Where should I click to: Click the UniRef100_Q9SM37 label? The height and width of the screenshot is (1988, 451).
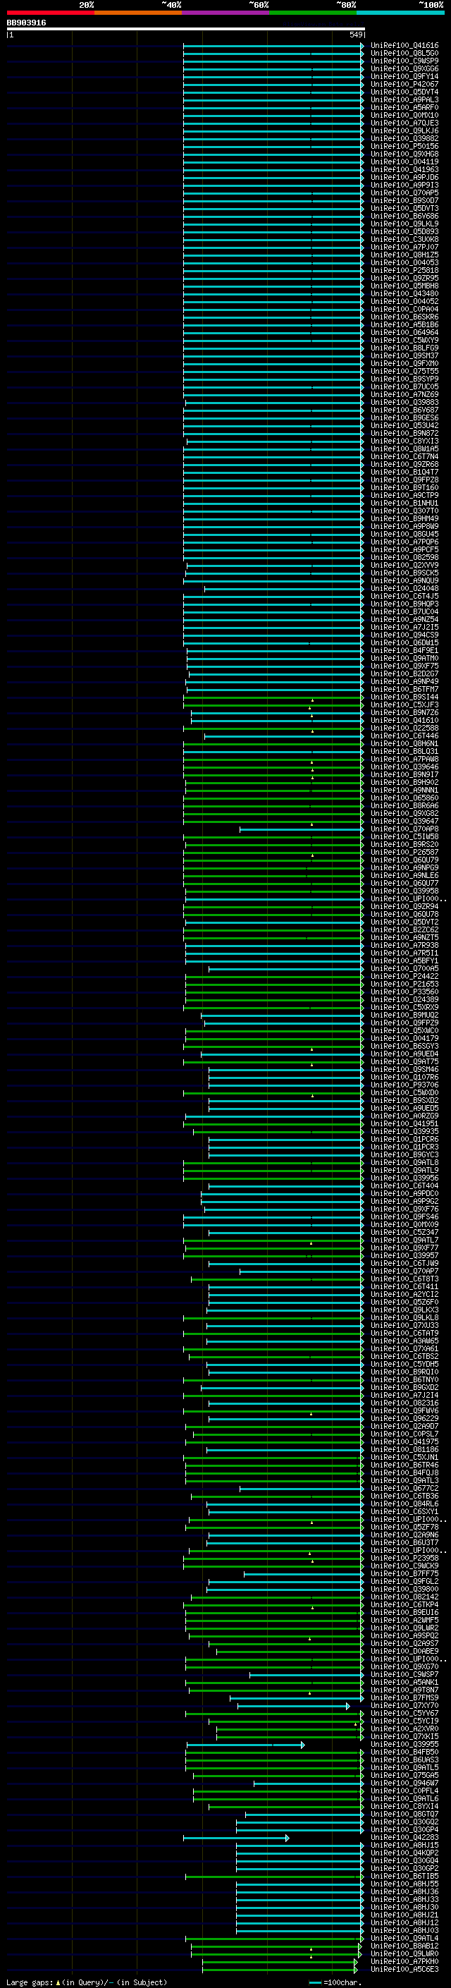(404, 355)
